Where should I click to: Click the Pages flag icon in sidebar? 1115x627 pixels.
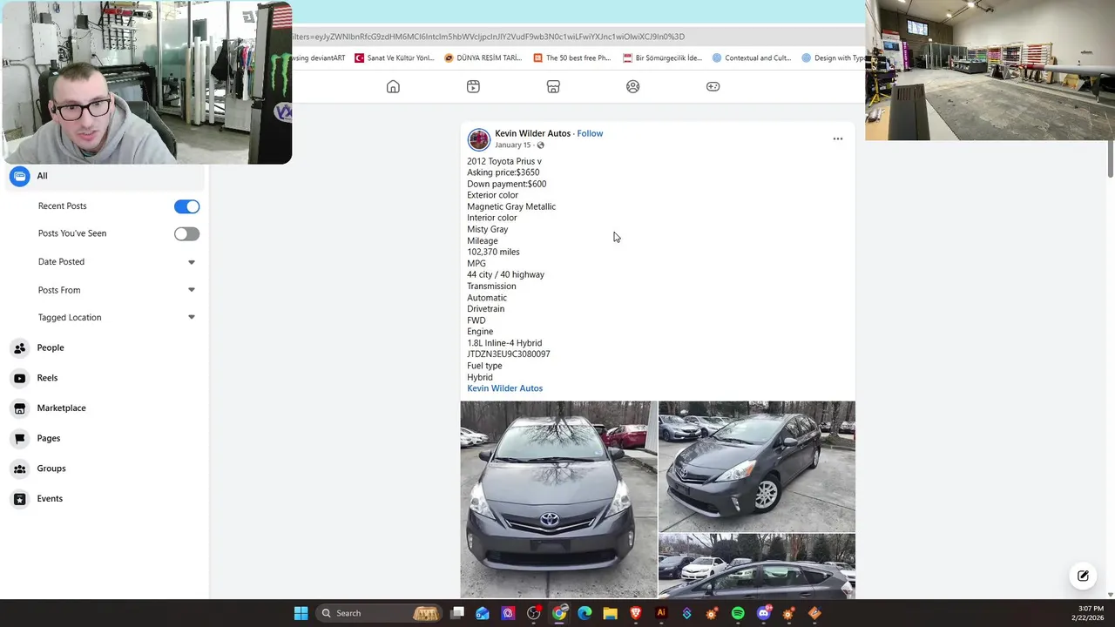20,438
